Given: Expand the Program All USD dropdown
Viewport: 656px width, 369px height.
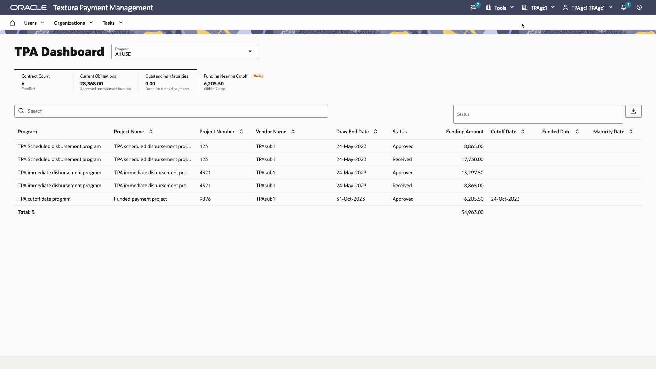Looking at the screenshot, I should (184, 52).
